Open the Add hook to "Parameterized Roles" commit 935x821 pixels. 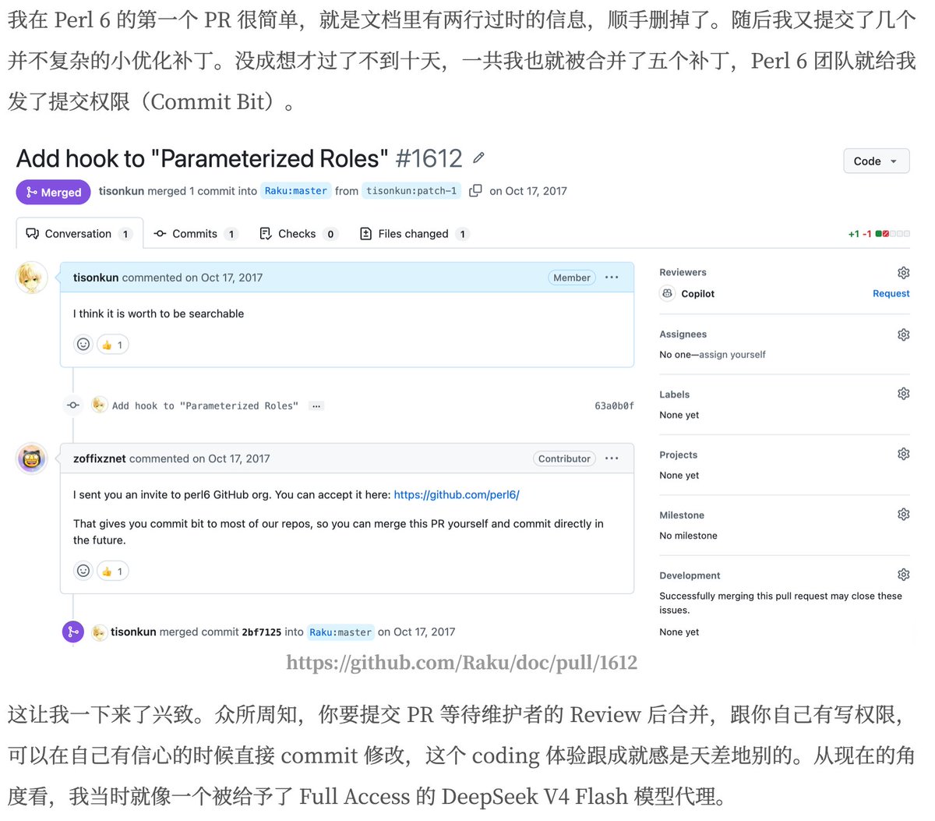coord(205,405)
